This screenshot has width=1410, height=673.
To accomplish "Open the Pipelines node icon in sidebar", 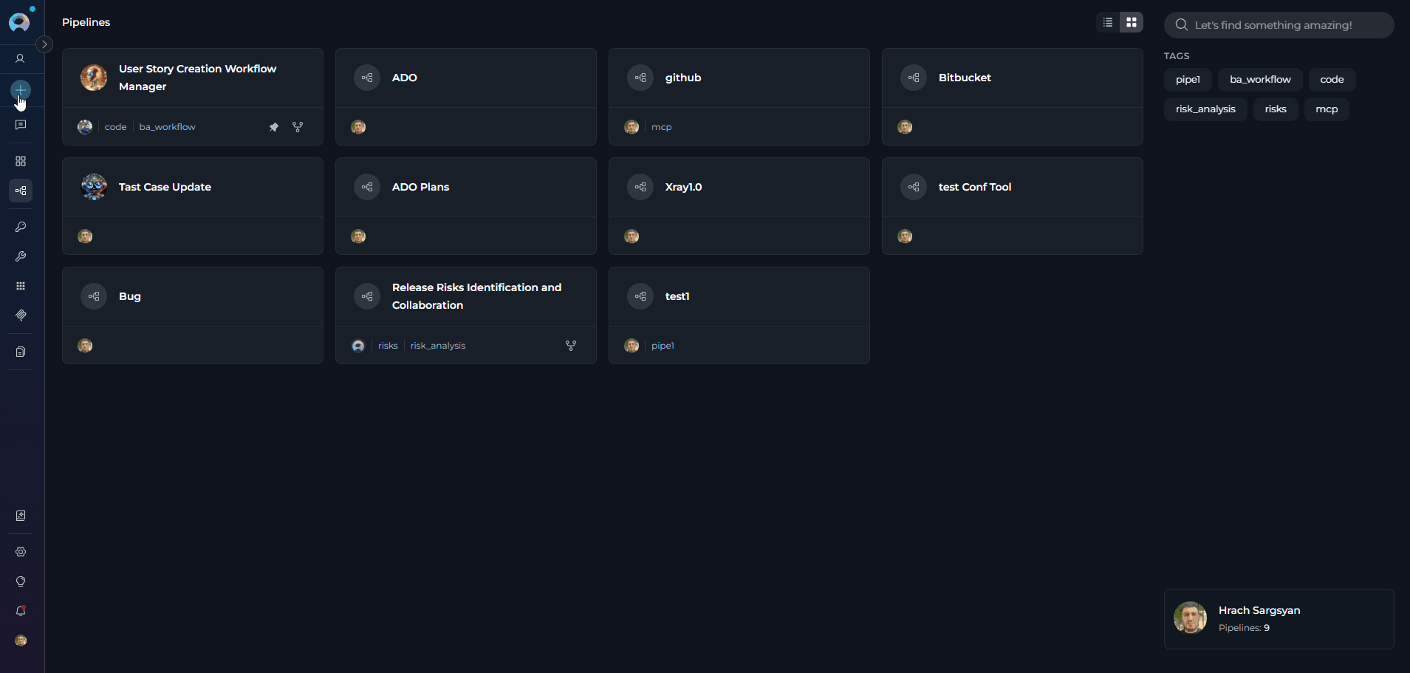I will click(x=20, y=191).
